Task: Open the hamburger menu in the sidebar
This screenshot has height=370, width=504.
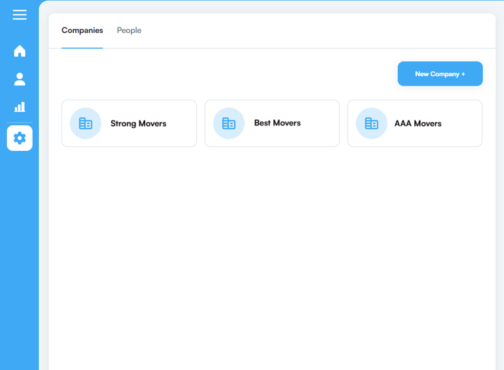Action: [20, 15]
